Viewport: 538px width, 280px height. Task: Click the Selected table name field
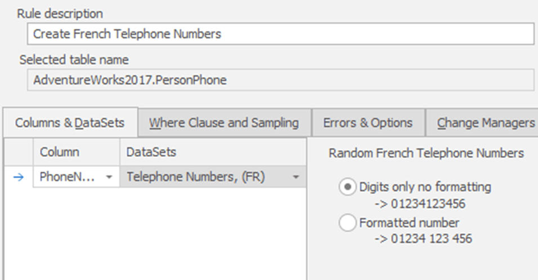281,80
